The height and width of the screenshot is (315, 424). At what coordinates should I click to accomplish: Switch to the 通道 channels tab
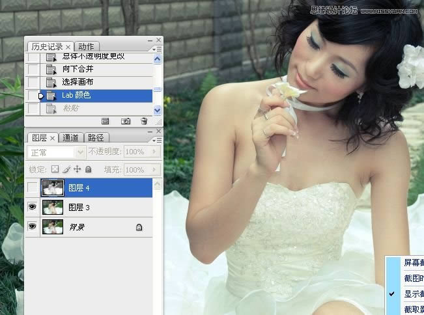pos(71,137)
